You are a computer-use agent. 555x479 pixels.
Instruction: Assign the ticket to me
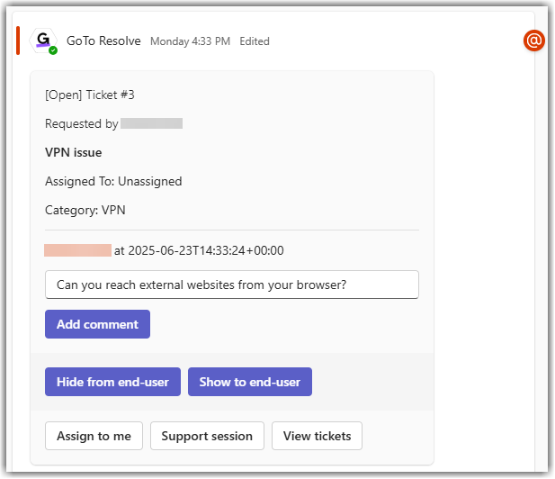tap(94, 436)
